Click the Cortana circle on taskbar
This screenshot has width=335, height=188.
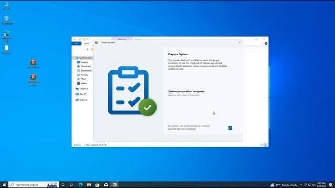(63, 185)
